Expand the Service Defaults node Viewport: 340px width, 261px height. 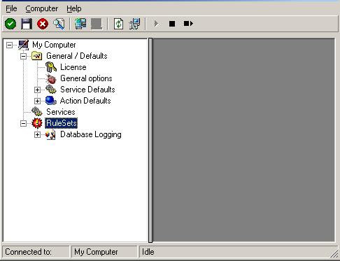(x=37, y=90)
